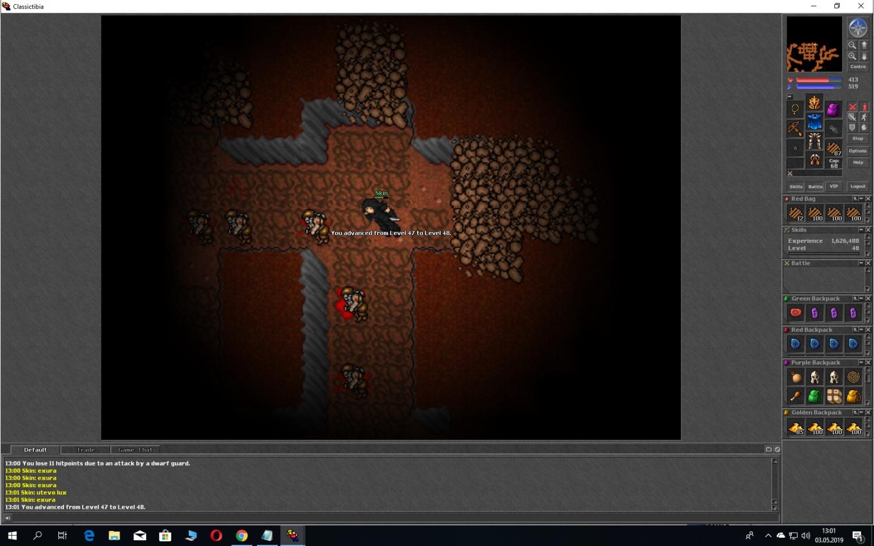Click the royal helmet in head slot
This screenshot has height=546, width=874.
click(814, 103)
